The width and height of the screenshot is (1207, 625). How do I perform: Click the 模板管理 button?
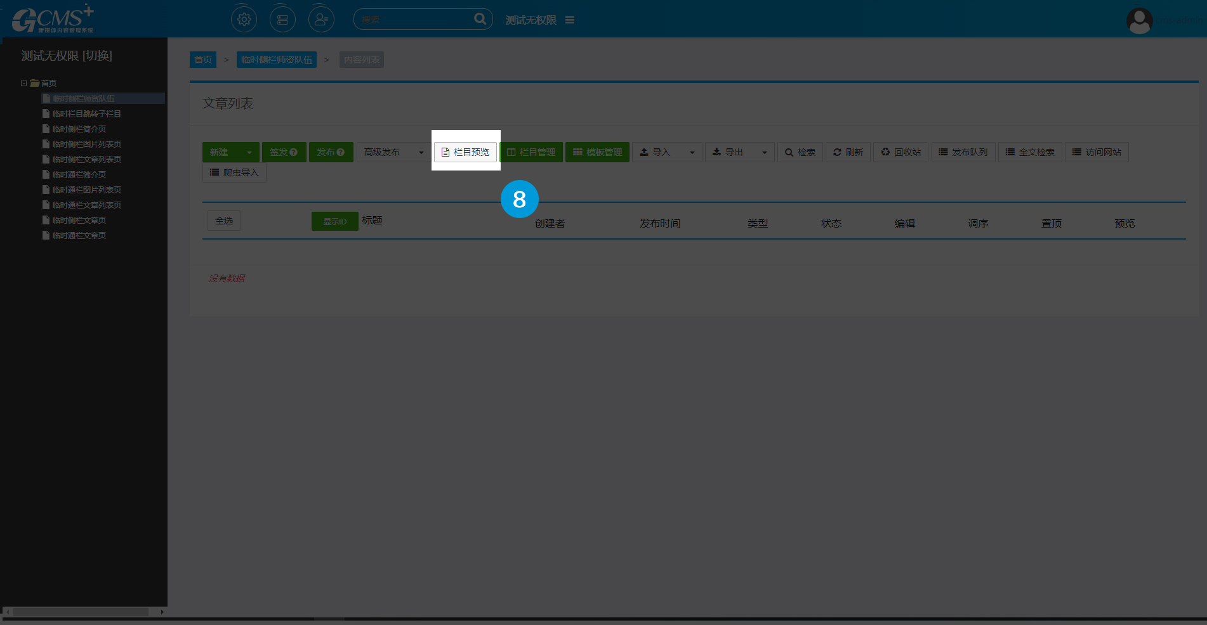[x=597, y=152]
